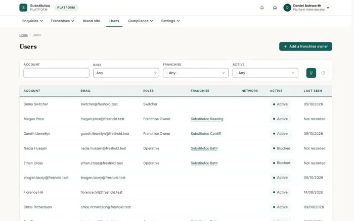The width and height of the screenshot is (354, 221).
Task: Select the Users tab
Action: tap(114, 21)
